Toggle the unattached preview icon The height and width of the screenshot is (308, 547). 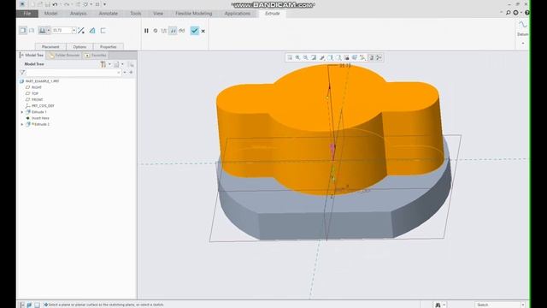164,31
